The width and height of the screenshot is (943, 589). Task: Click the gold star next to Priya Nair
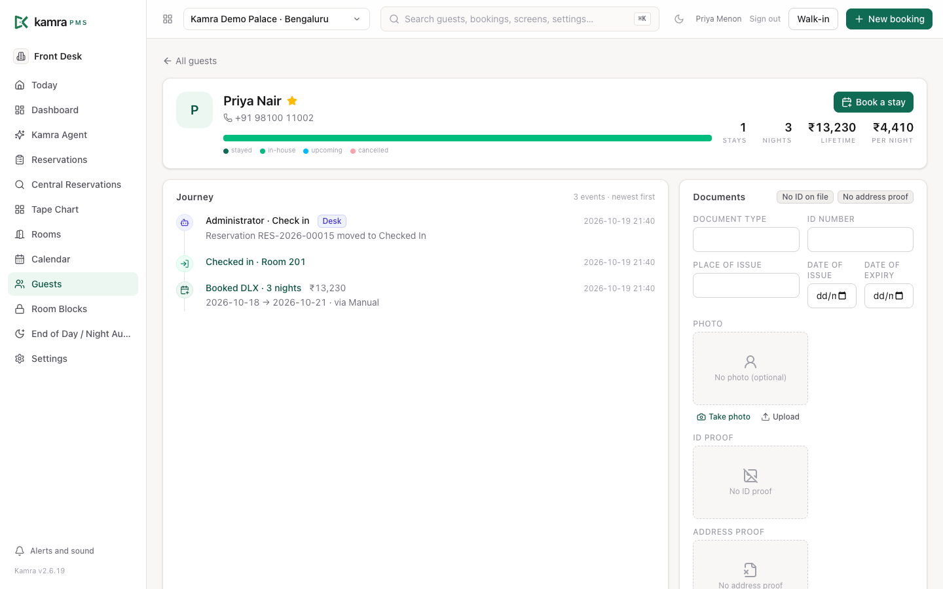pyautogui.click(x=292, y=101)
